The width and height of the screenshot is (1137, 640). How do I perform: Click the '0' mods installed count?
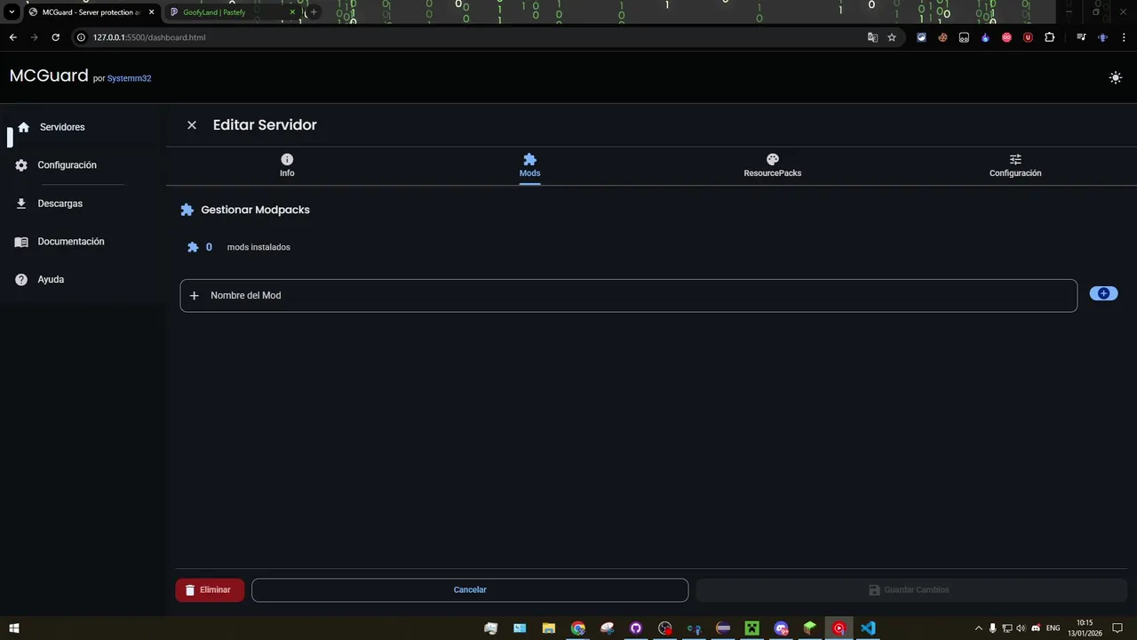(209, 247)
